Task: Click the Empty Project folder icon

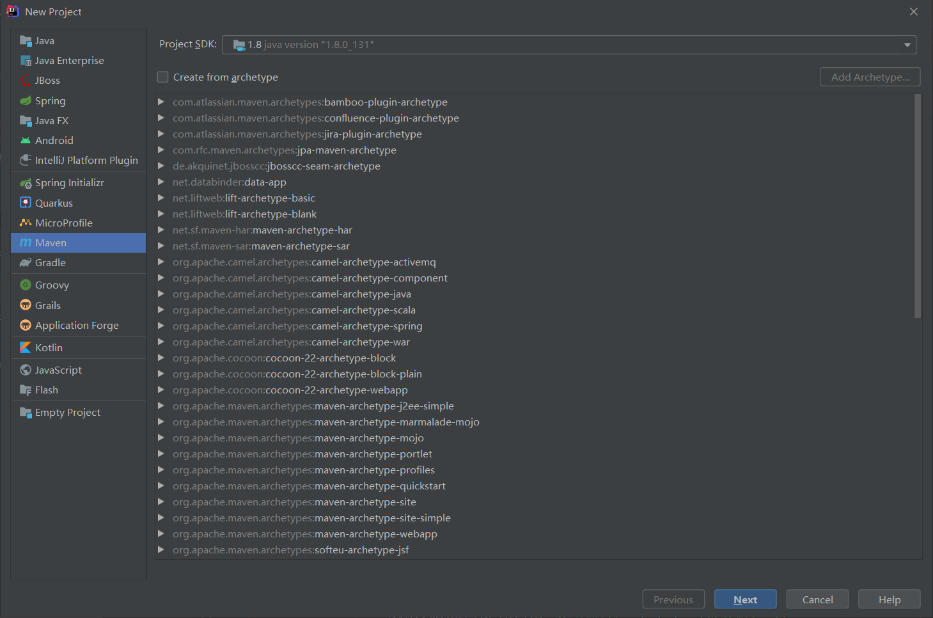Action: [x=26, y=413]
